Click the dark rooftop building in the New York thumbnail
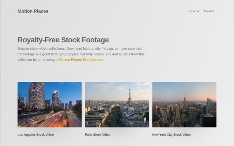234x146 pixels. coord(208,120)
